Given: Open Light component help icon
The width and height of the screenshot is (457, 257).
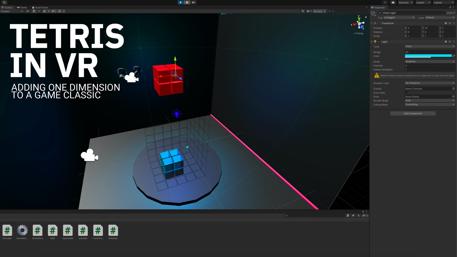Looking at the screenshot, I should click(446, 42).
